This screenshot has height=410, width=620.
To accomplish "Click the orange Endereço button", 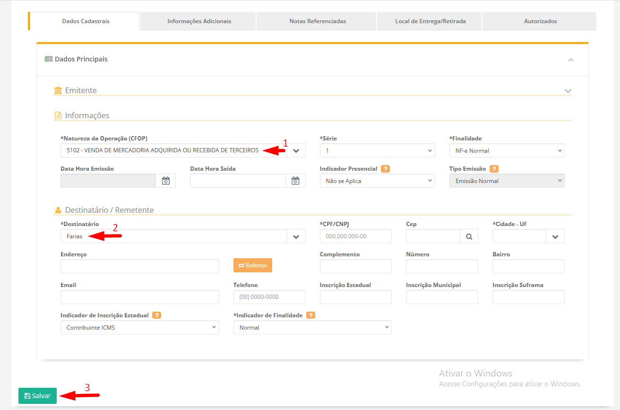I will [x=252, y=265].
